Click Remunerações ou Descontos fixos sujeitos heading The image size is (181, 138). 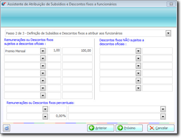tap(29, 42)
